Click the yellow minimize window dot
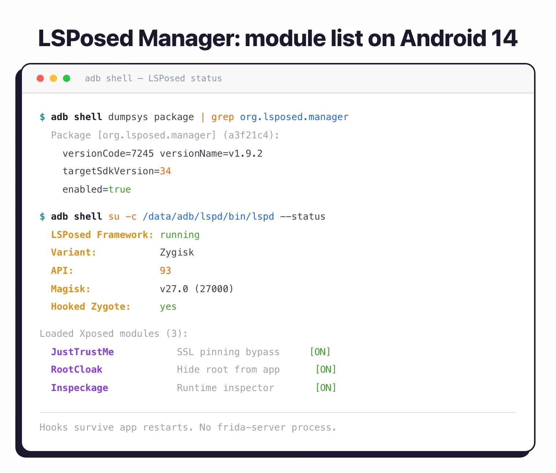Screen dimensions: 556x473 (x=53, y=78)
